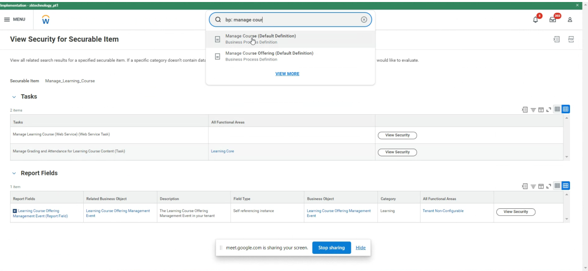Open the main MENU hamburger icon

coord(7,20)
